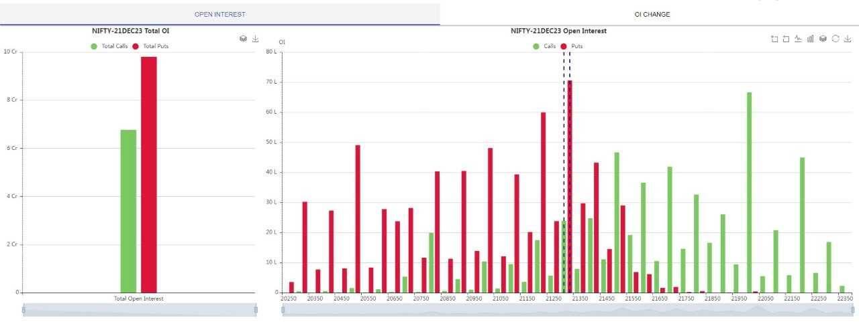Switch Open Interest chart to bar view

(811, 39)
